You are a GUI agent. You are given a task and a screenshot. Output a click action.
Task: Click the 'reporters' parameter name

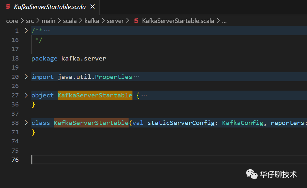[x=288, y=123]
